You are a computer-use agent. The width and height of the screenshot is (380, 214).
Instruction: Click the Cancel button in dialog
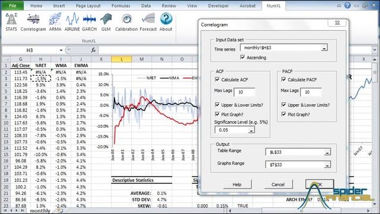(x=278, y=184)
